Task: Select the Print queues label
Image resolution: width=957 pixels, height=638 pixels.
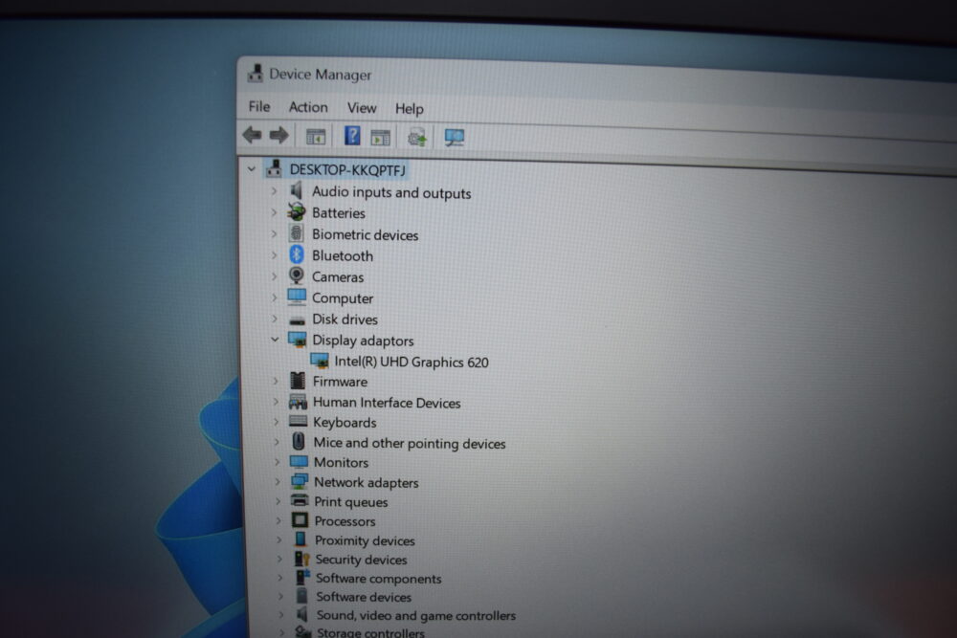Action: pos(351,502)
